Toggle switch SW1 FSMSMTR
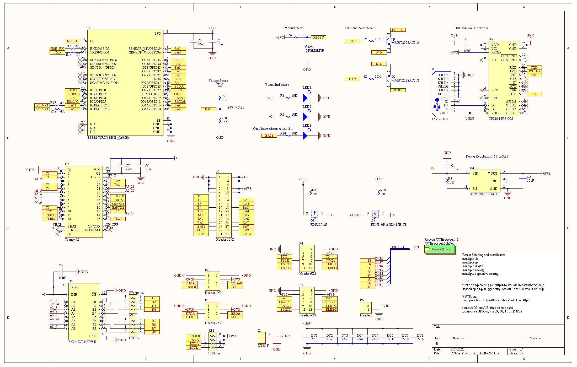577x367 pixels. [x=306, y=48]
